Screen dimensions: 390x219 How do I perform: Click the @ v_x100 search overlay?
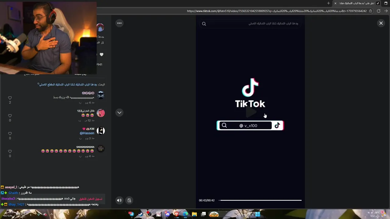click(x=250, y=125)
